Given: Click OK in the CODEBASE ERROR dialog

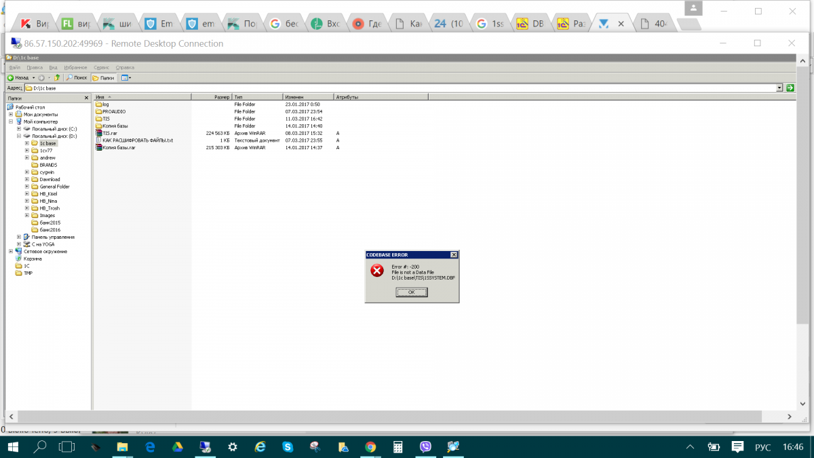Looking at the screenshot, I should pyautogui.click(x=412, y=292).
